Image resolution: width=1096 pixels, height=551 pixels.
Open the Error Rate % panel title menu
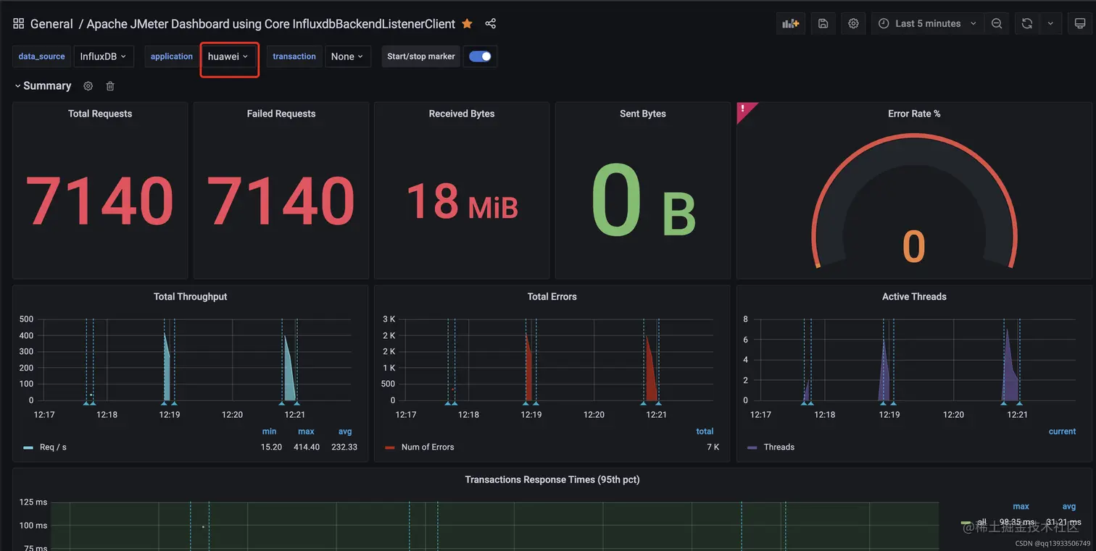[x=914, y=114]
